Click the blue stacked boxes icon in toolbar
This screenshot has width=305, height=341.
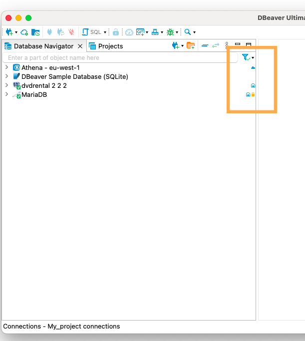(155, 32)
